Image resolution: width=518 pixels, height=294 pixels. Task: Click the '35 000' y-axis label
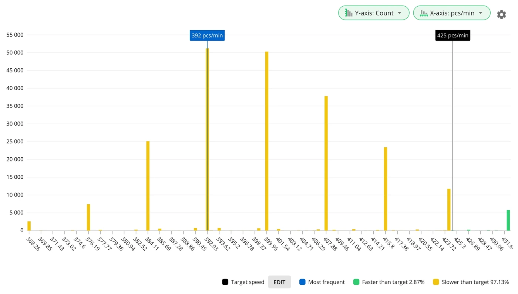point(15,106)
